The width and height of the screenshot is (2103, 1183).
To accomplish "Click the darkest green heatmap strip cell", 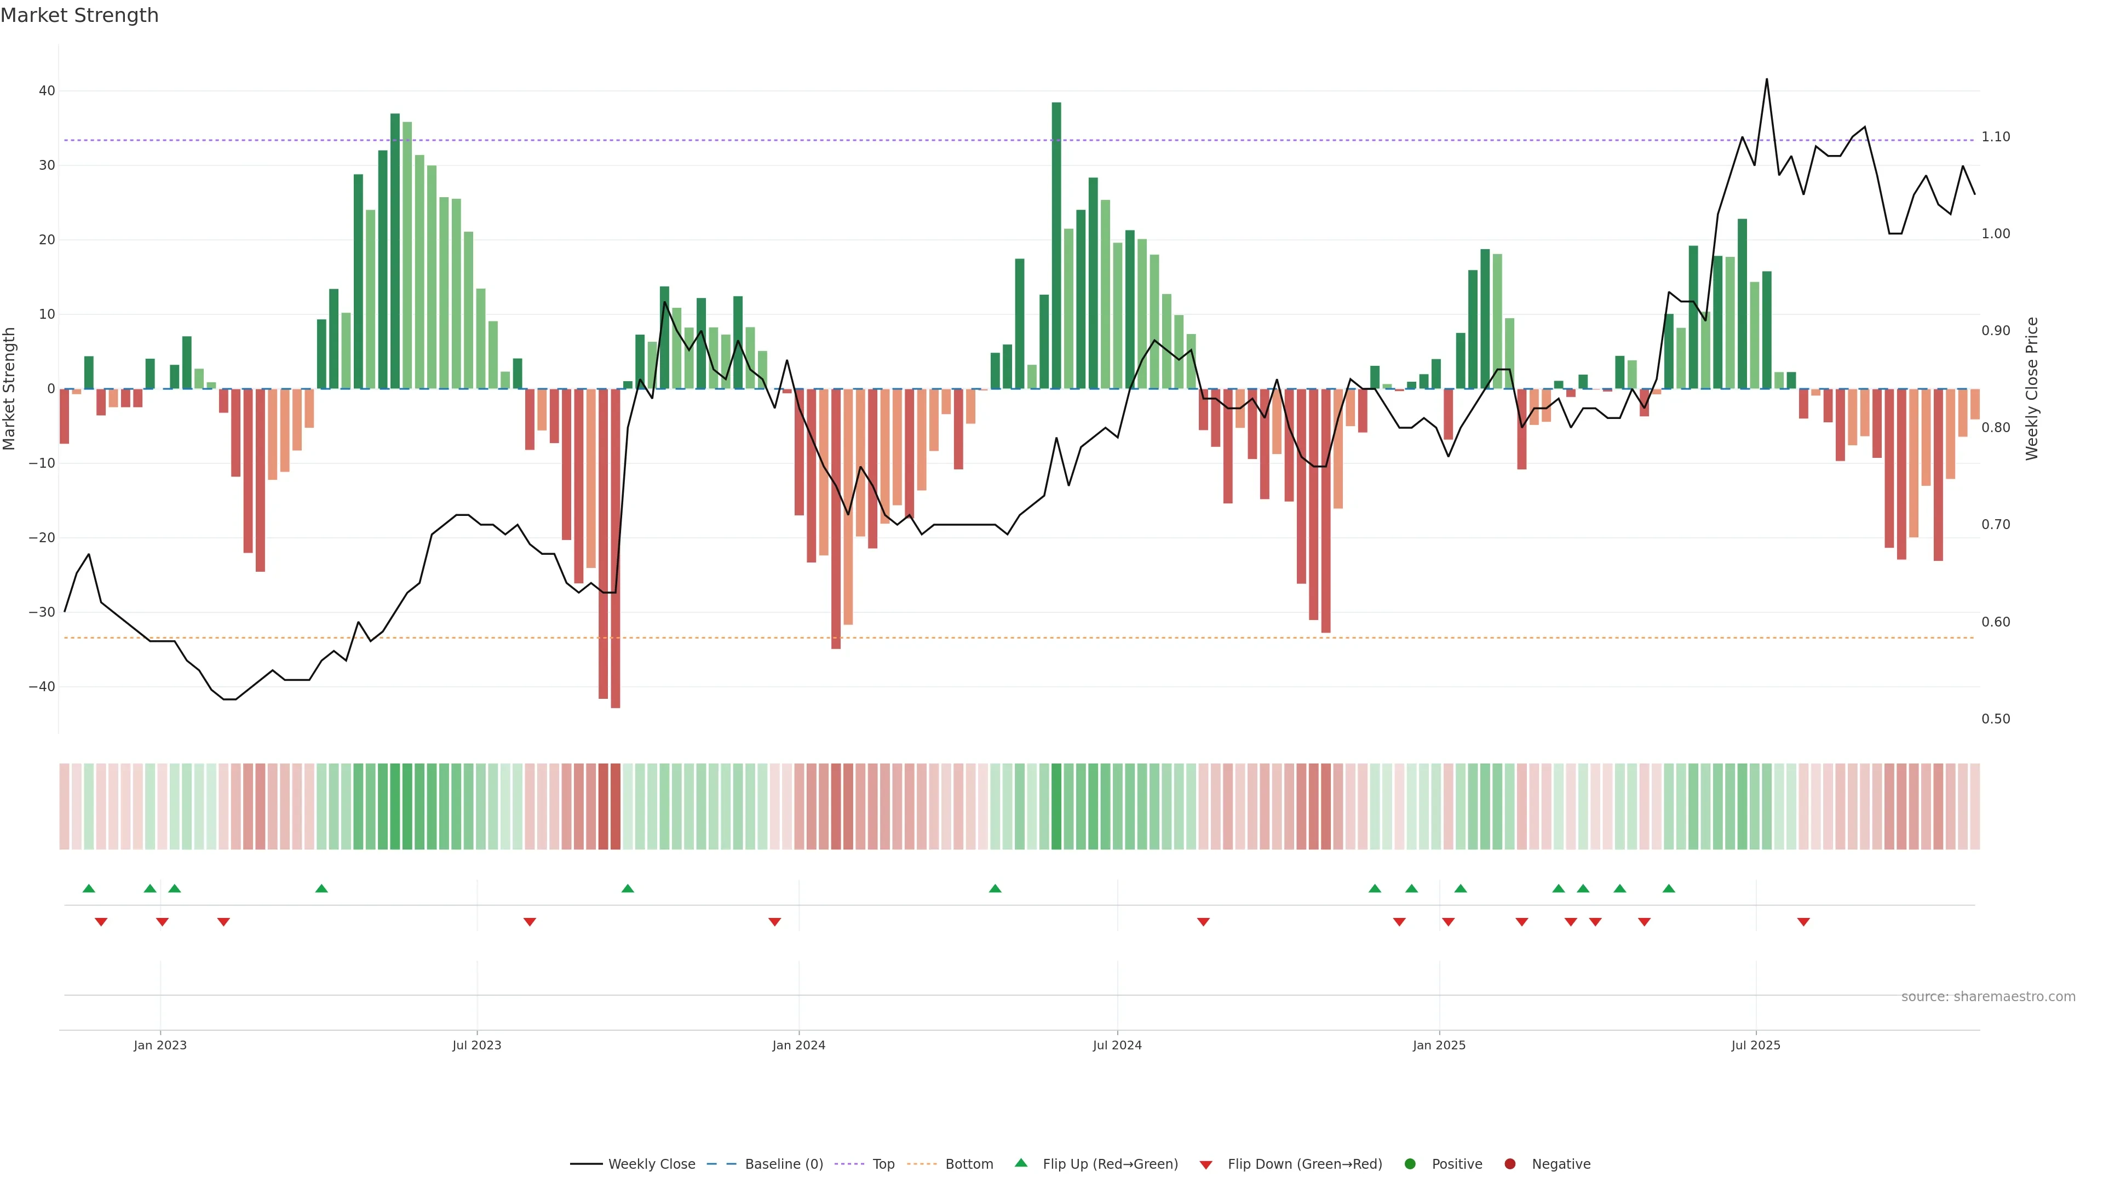I will 1056,807.
